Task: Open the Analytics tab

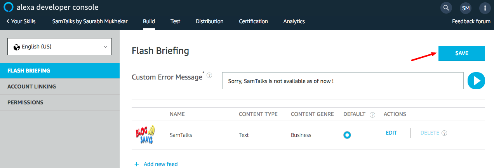Action: click(x=294, y=21)
